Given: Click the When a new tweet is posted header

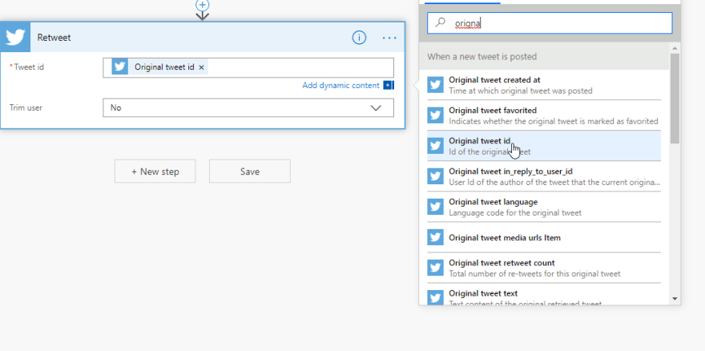Looking at the screenshot, I should [x=544, y=57].
